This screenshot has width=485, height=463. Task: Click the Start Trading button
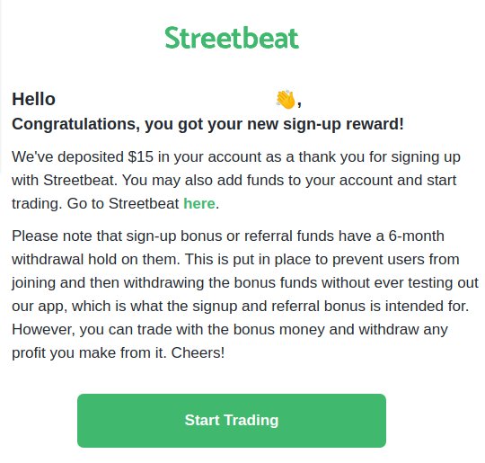[x=232, y=421]
